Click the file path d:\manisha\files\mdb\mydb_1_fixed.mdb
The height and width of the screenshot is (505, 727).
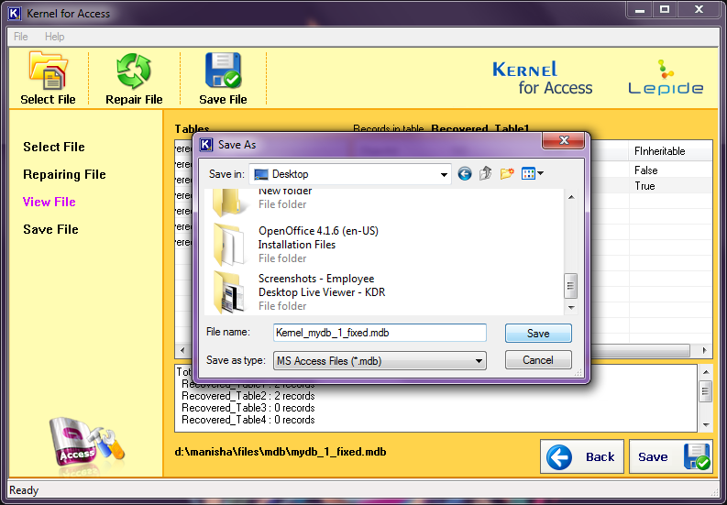click(281, 452)
